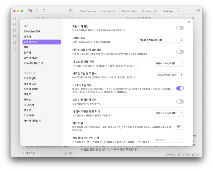Open the deleted files dropdown
The image size is (213, 171).
click(x=161, y=40)
